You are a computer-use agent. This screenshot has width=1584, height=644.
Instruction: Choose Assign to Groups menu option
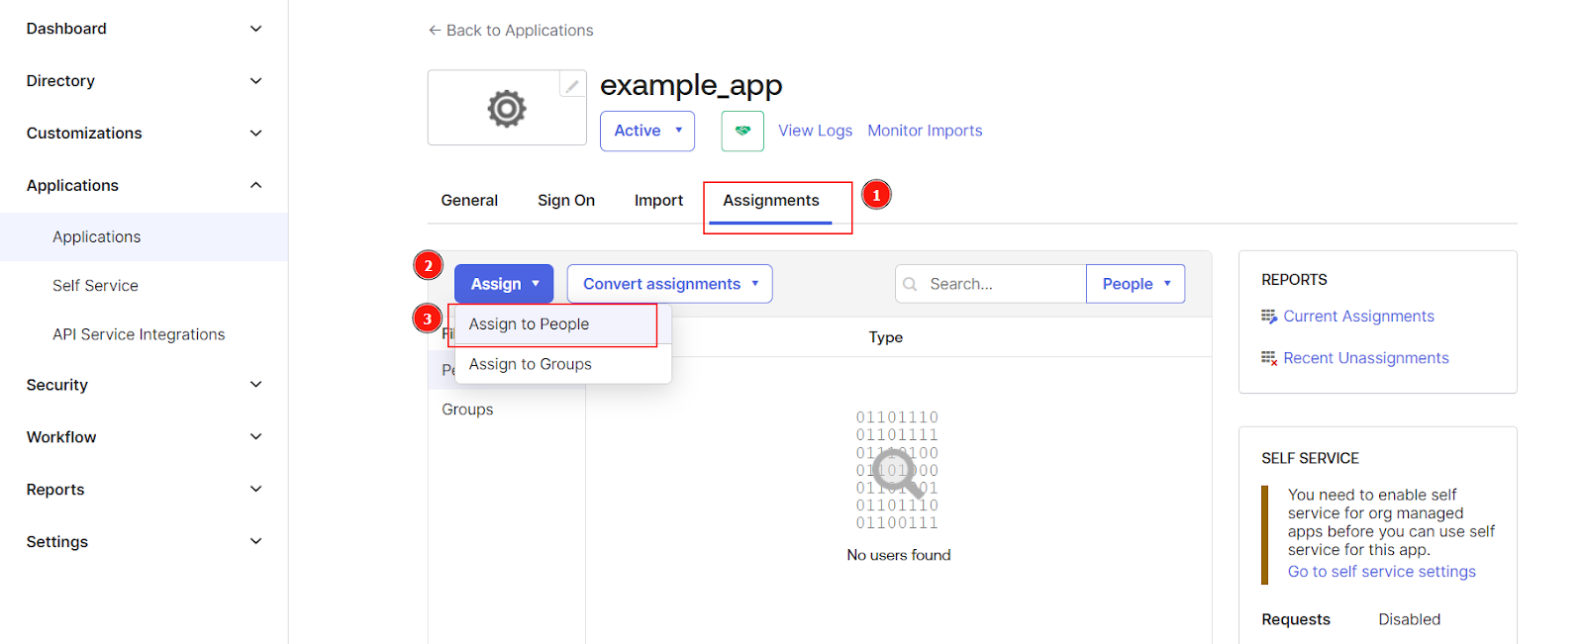click(530, 364)
